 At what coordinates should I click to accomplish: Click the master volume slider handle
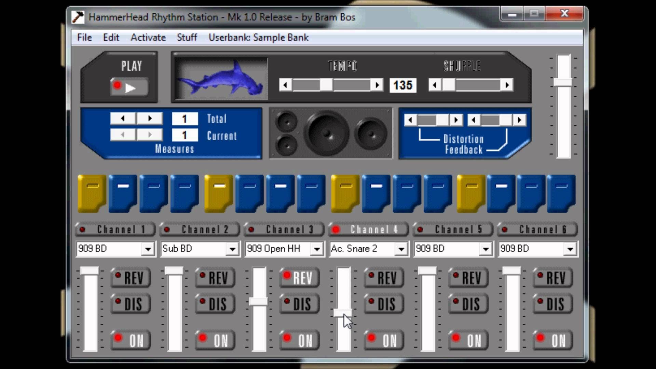click(563, 82)
